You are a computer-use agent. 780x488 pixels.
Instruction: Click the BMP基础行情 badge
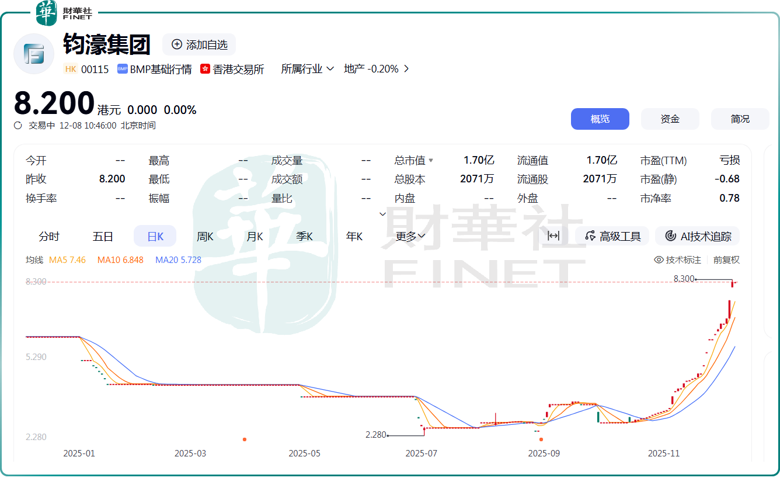click(x=154, y=68)
